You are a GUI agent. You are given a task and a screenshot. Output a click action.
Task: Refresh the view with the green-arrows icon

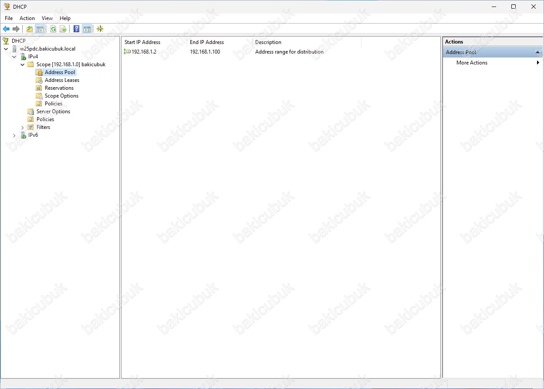pos(53,29)
